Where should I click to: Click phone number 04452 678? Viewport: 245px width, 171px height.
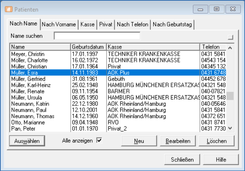pyautogui.click(x=213, y=79)
